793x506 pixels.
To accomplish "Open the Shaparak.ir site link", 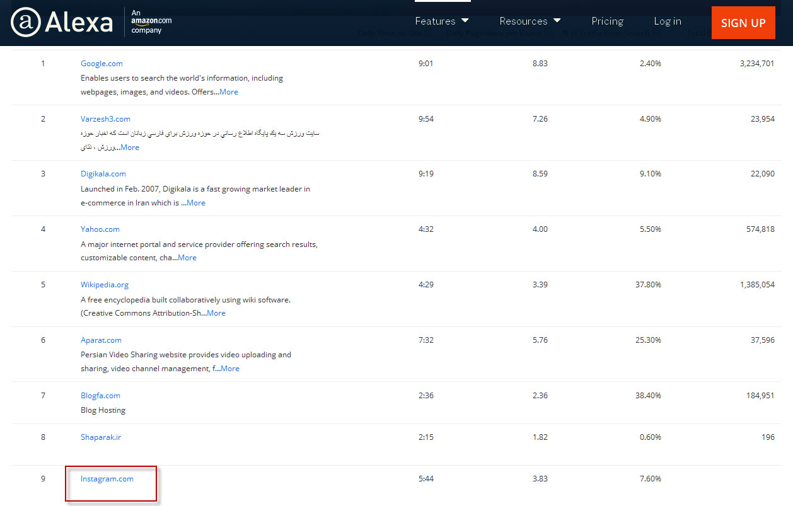I will point(101,437).
